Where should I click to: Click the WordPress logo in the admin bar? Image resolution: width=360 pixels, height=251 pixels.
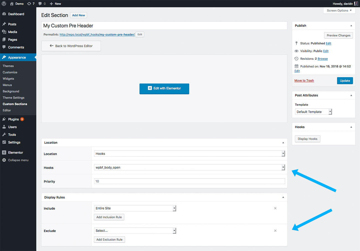coord(4,4)
